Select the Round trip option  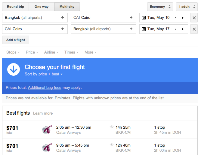[15, 7]
